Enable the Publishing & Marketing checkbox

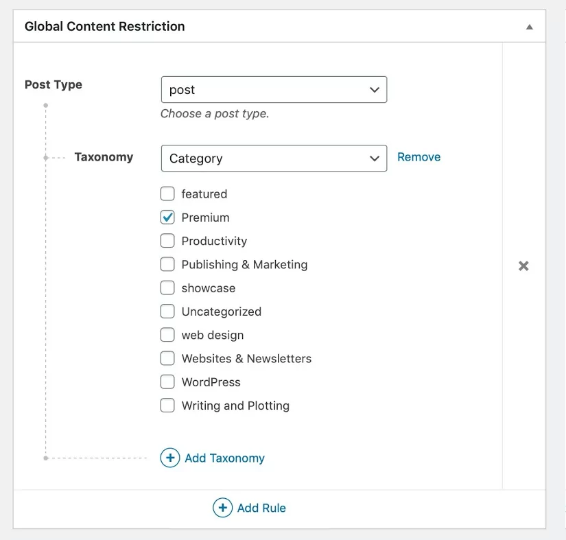pyautogui.click(x=167, y=264)
